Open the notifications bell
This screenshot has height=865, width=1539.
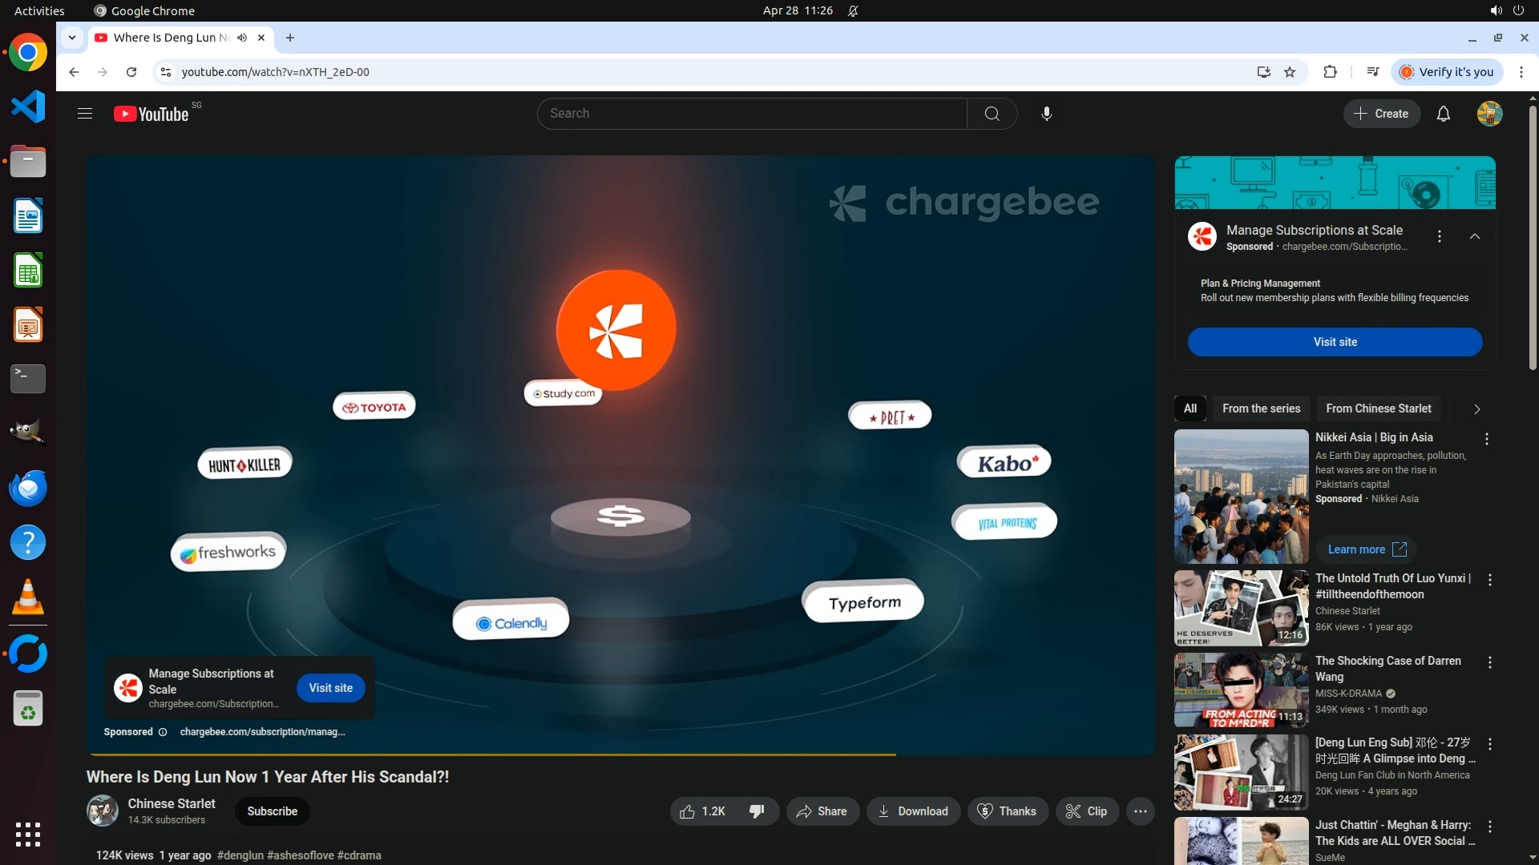[x=1443, y=114]
